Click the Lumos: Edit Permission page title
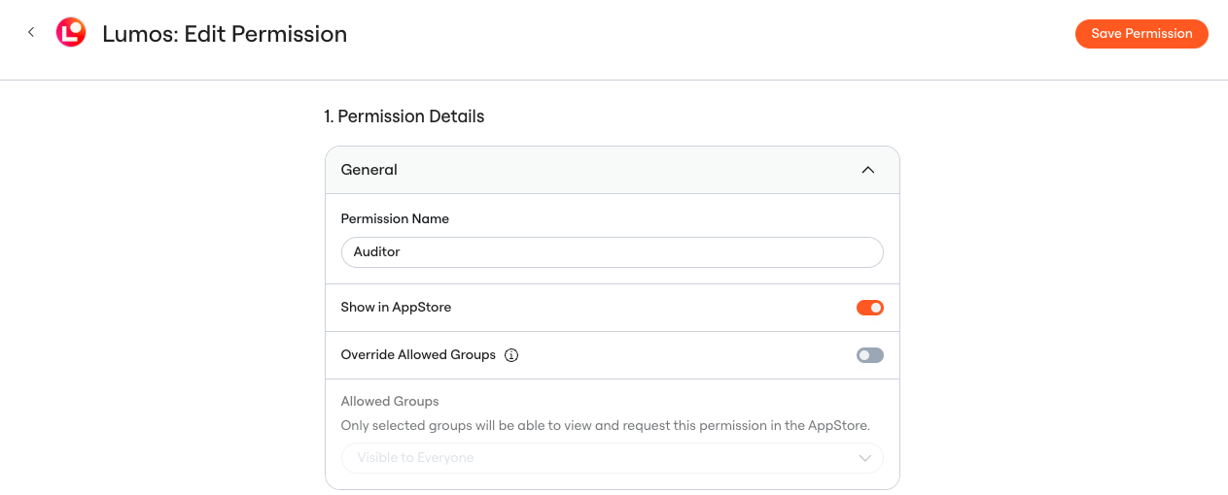 [225, 34]
